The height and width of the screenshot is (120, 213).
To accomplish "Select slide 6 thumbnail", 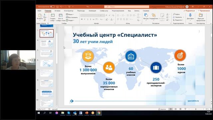I will pyautogui.click(x=47, y=63).
